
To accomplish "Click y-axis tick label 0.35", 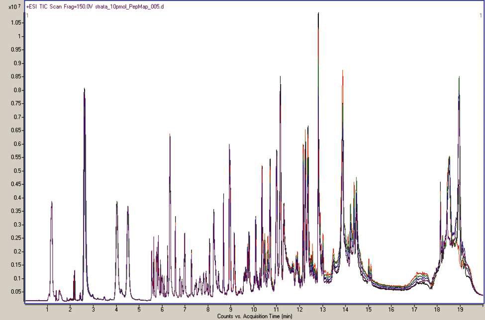I will tap(15, 211).
